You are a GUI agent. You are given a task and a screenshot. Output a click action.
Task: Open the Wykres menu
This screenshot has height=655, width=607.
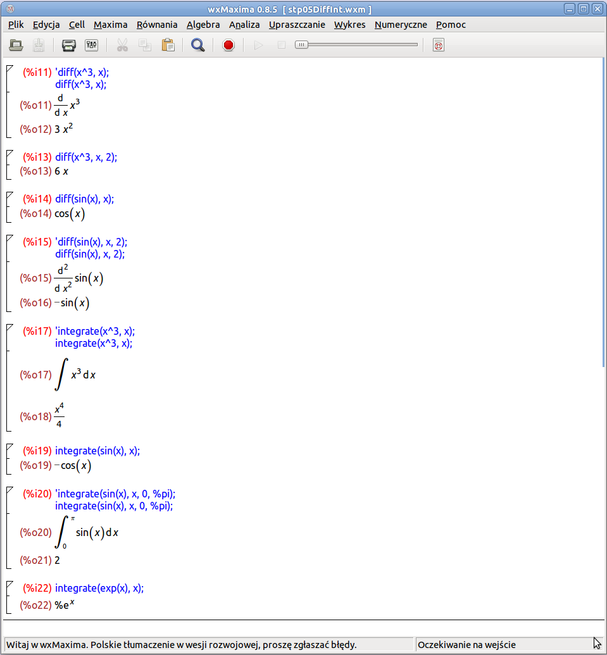349,25
